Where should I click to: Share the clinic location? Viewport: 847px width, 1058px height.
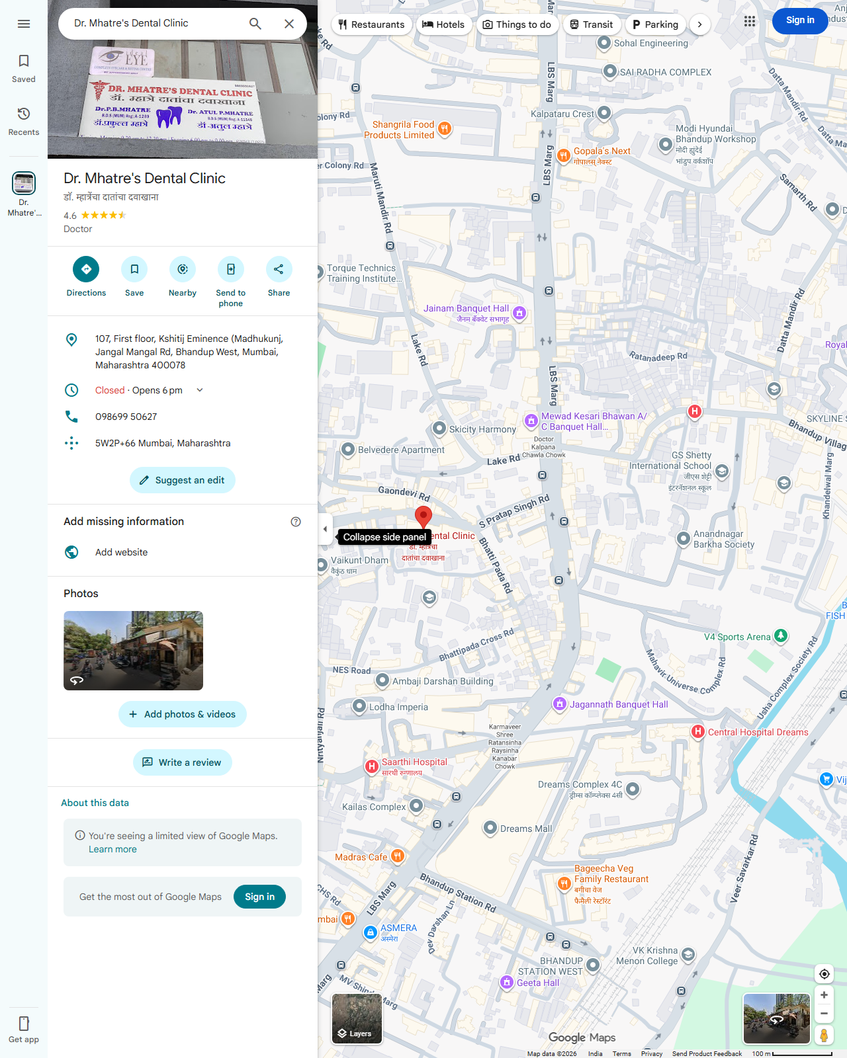click(x=279, y=276)
